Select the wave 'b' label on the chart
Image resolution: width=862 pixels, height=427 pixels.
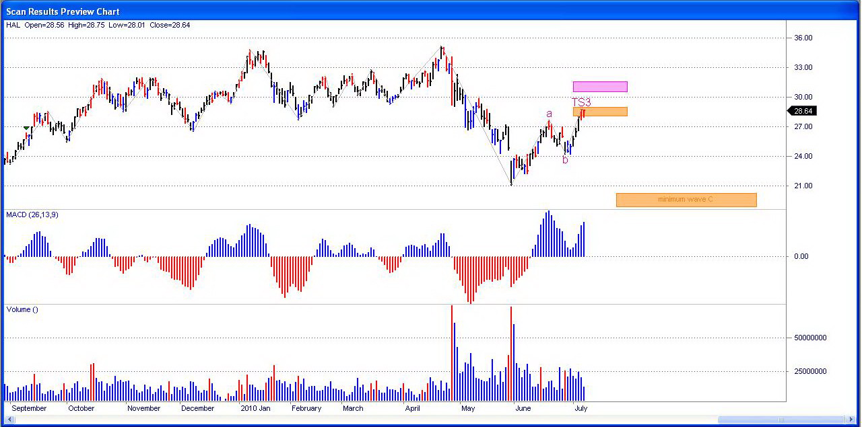[565, 160]
